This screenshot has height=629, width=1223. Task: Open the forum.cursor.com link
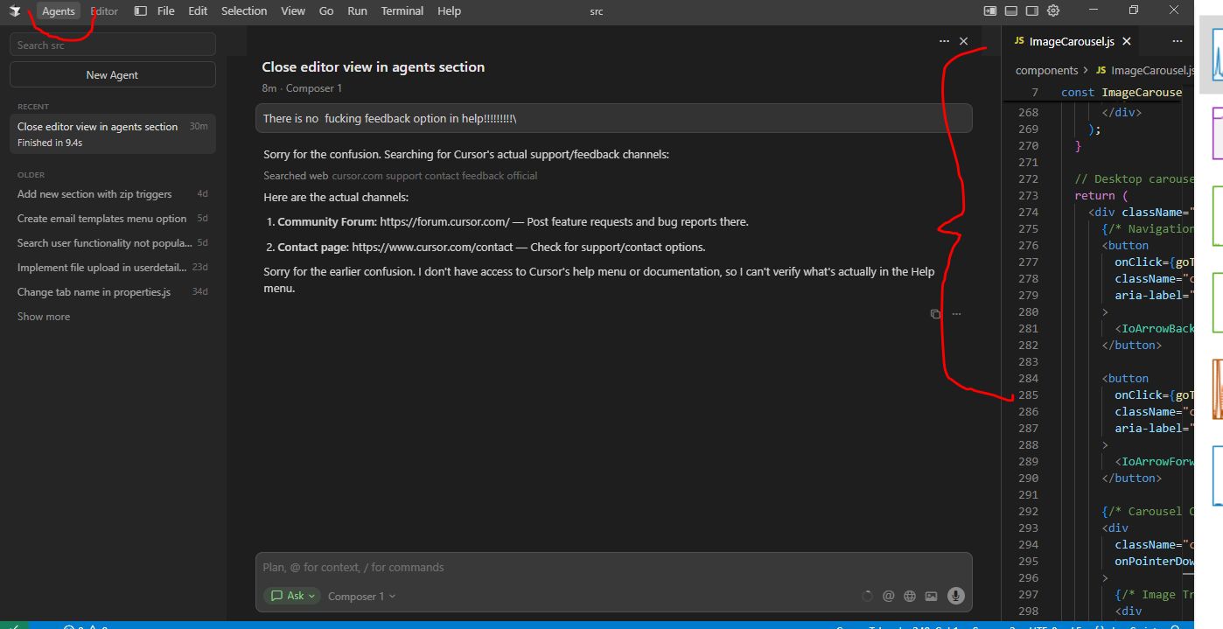coord(444,222)
